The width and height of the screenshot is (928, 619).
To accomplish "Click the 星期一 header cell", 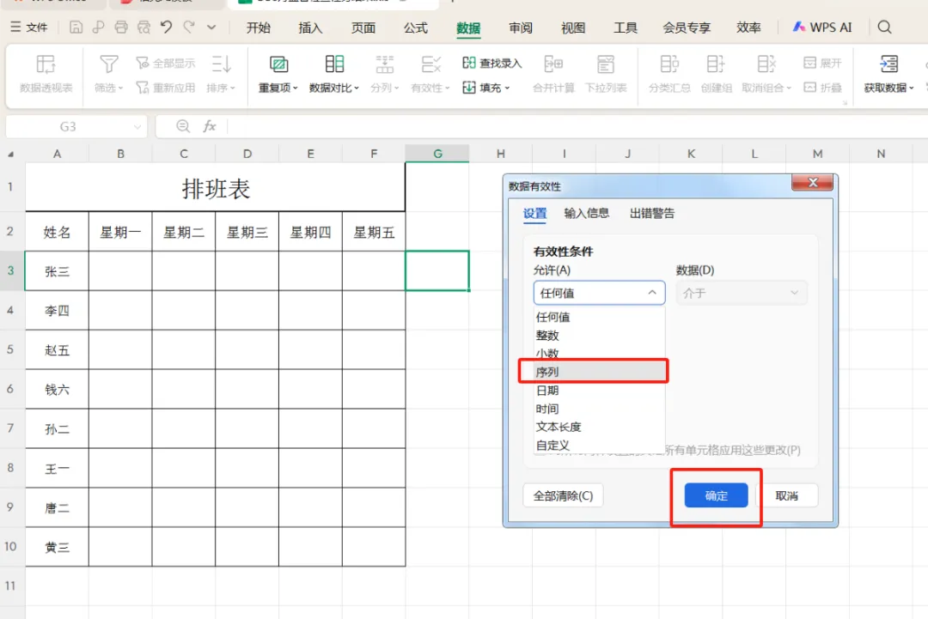I will (120, 232).
